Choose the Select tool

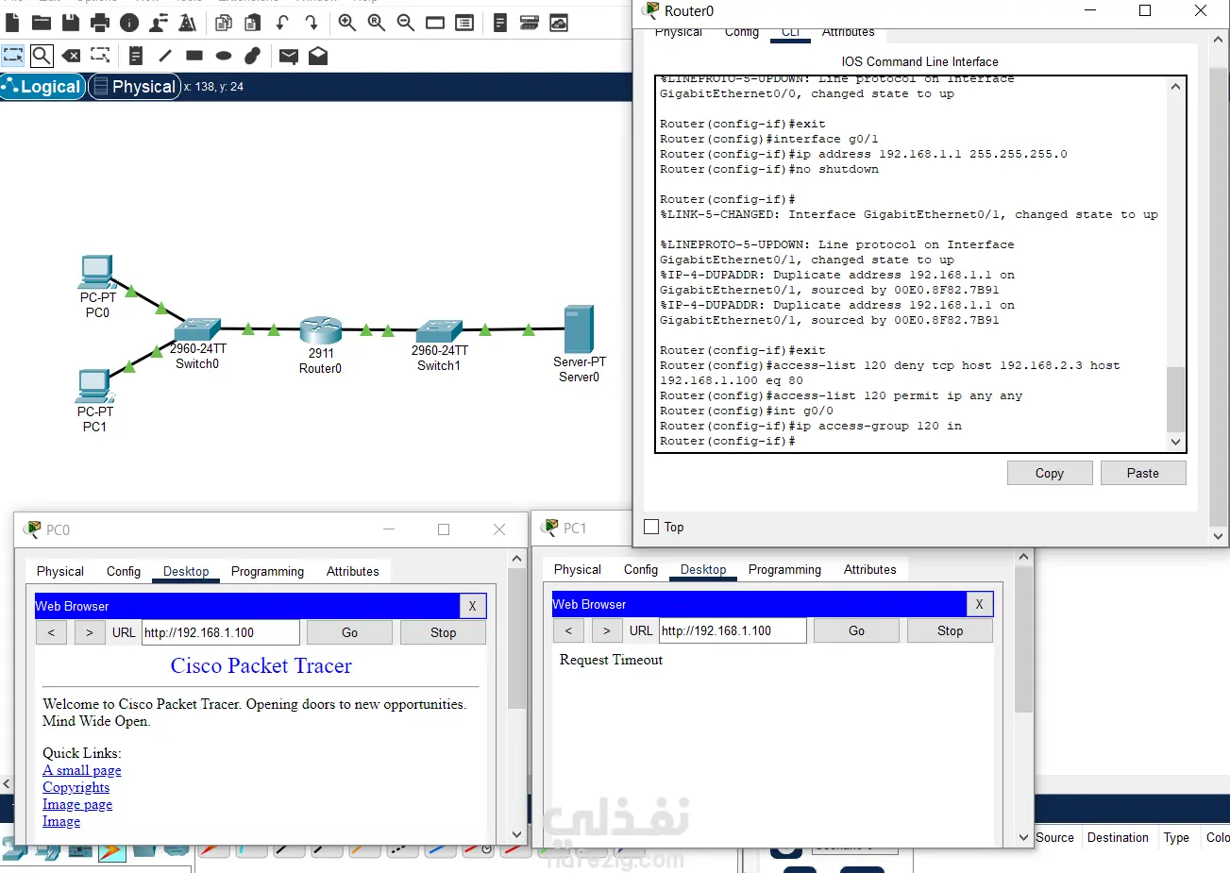point(13,56)
